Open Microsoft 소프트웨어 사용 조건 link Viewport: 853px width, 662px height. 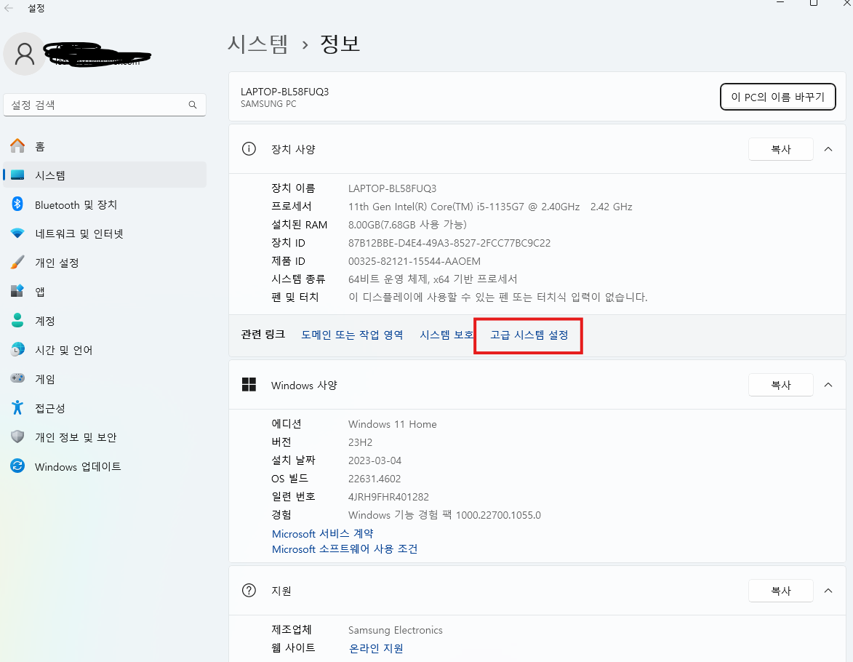[x=345, y=549]
